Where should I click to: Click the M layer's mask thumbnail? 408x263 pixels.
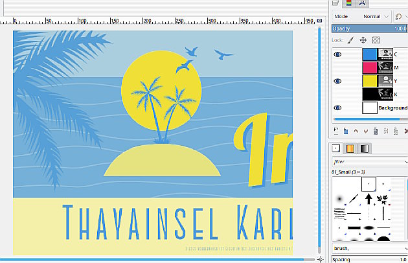tap(385, 68)
